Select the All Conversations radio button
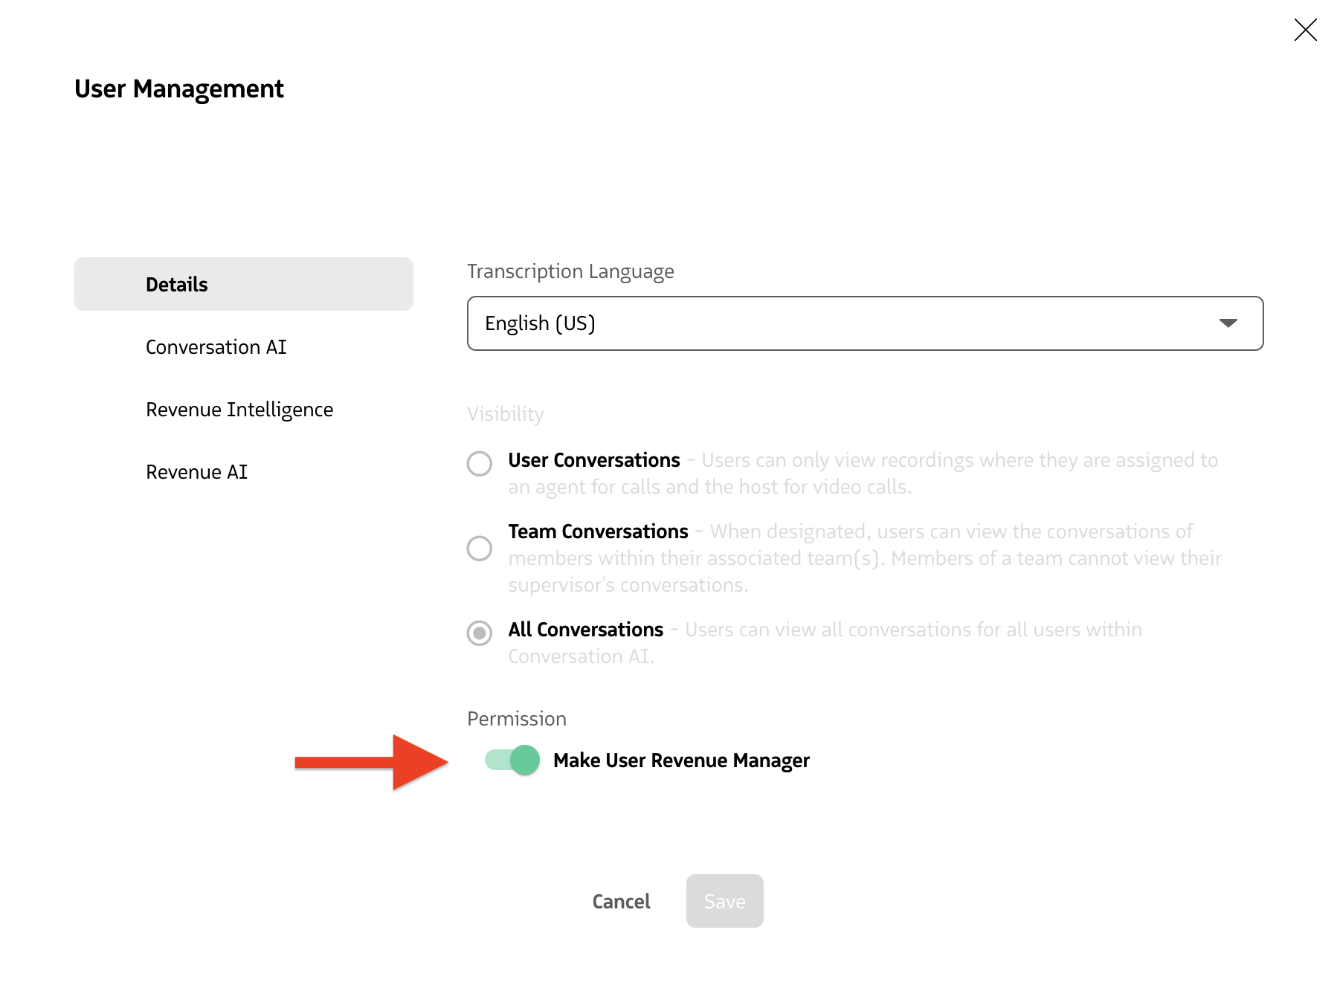Viewport: 1337px width, 1008px height. pyautogui.click(x=480, y=633)
